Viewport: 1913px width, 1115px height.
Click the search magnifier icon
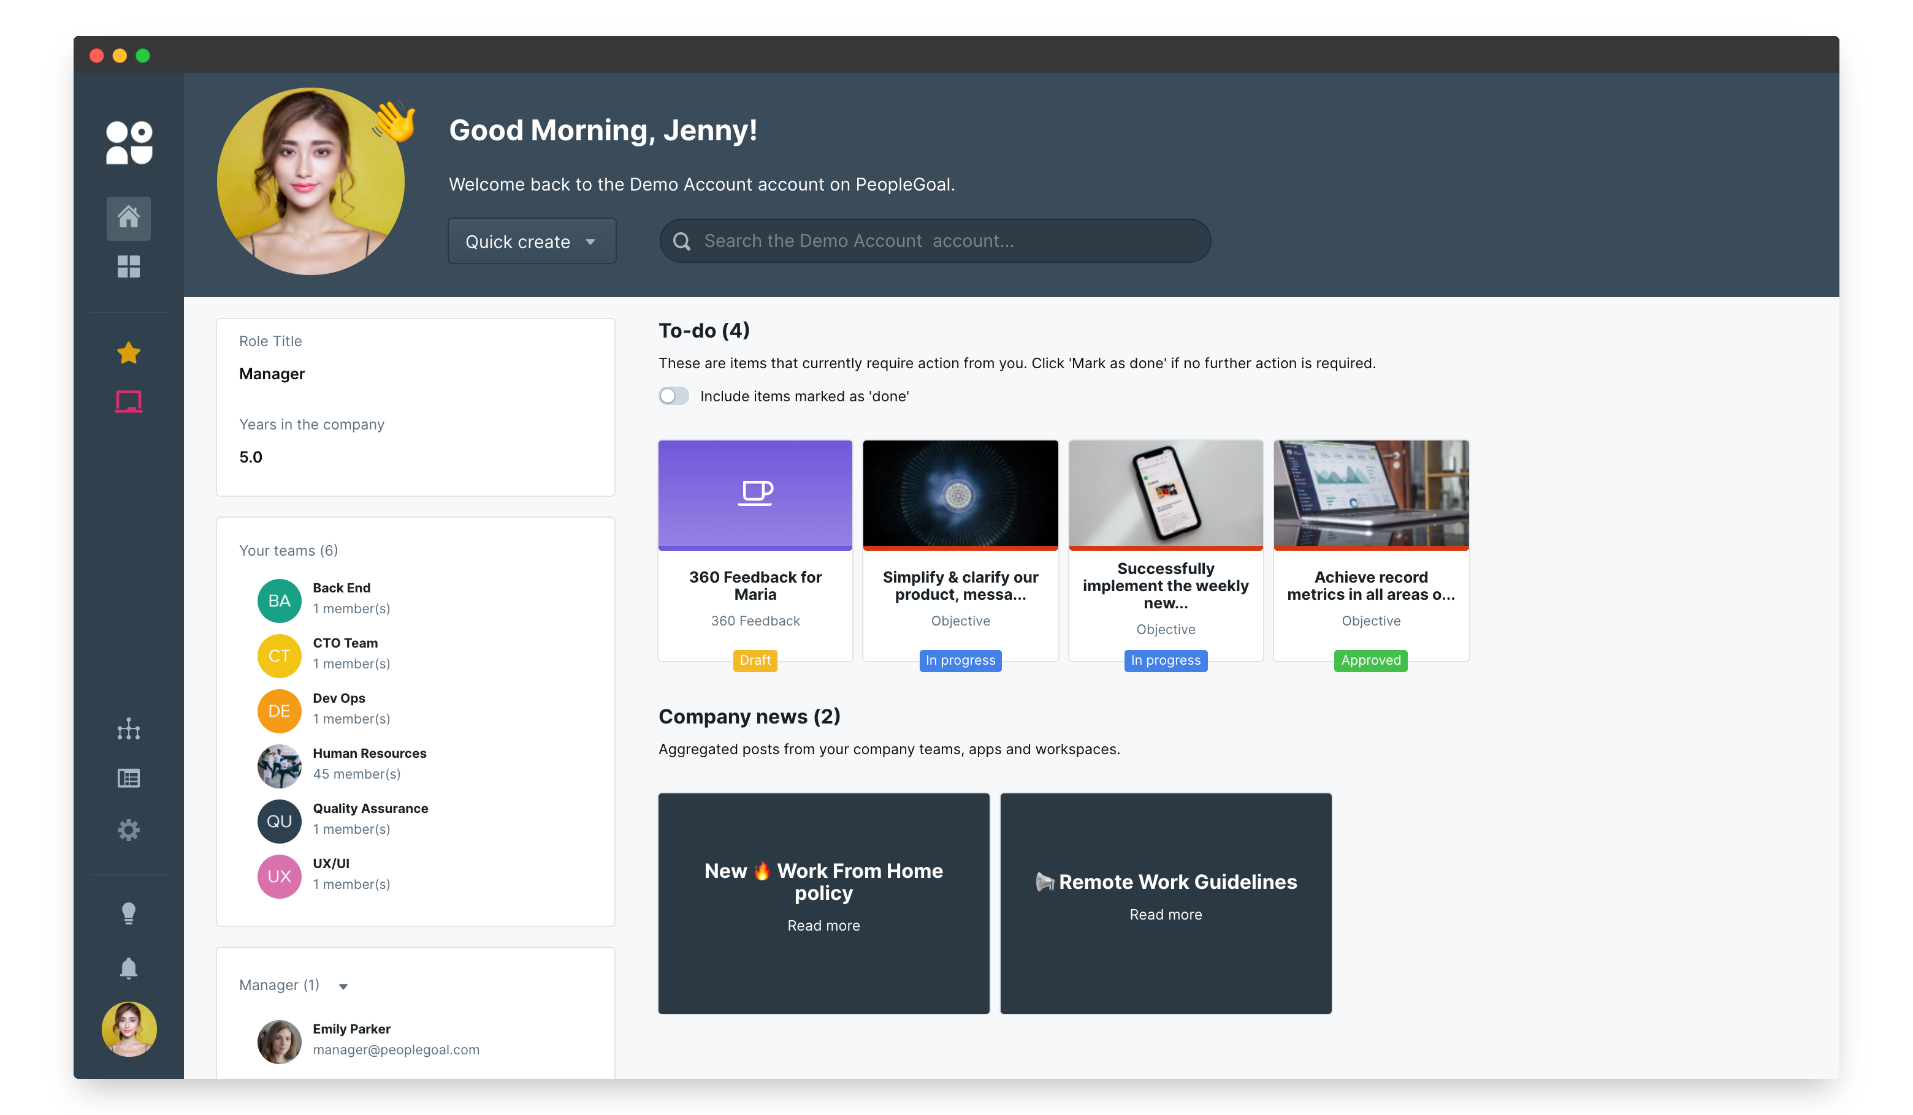(682, 241)
